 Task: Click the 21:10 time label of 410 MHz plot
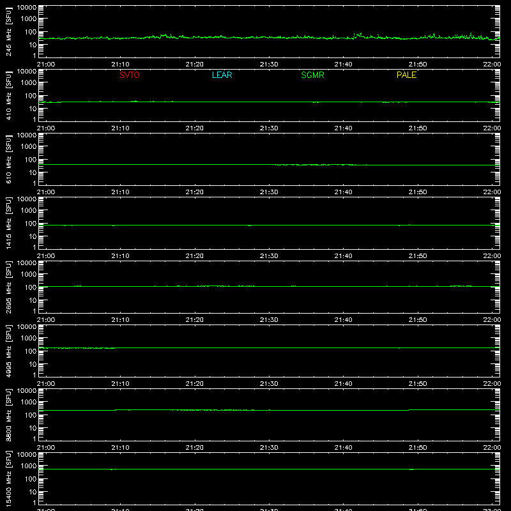pos(120,128)
